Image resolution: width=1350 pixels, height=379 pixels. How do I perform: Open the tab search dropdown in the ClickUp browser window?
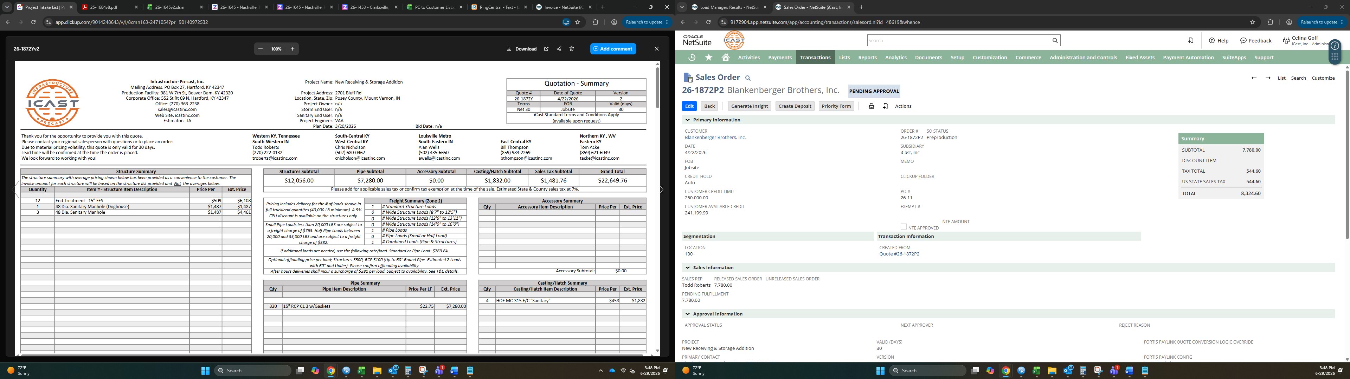click(x=7, y=7)
